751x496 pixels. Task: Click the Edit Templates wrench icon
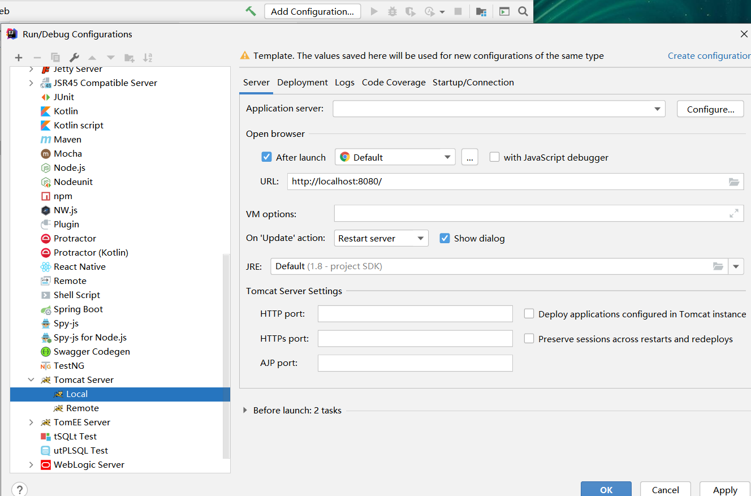[x=74, y=58]
